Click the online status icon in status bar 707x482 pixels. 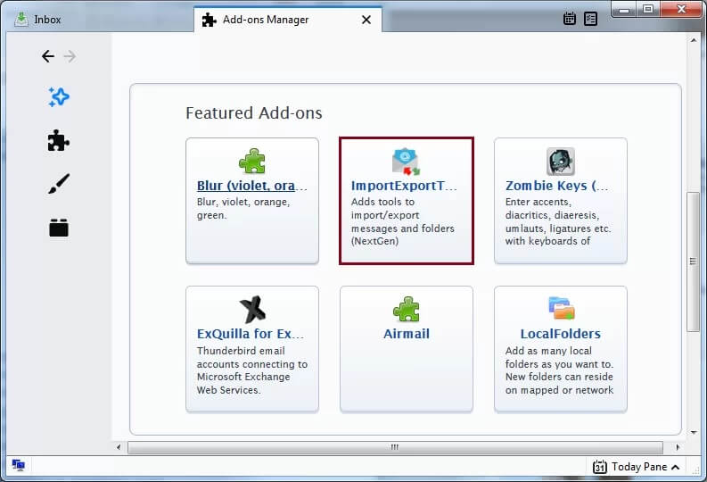19,465
